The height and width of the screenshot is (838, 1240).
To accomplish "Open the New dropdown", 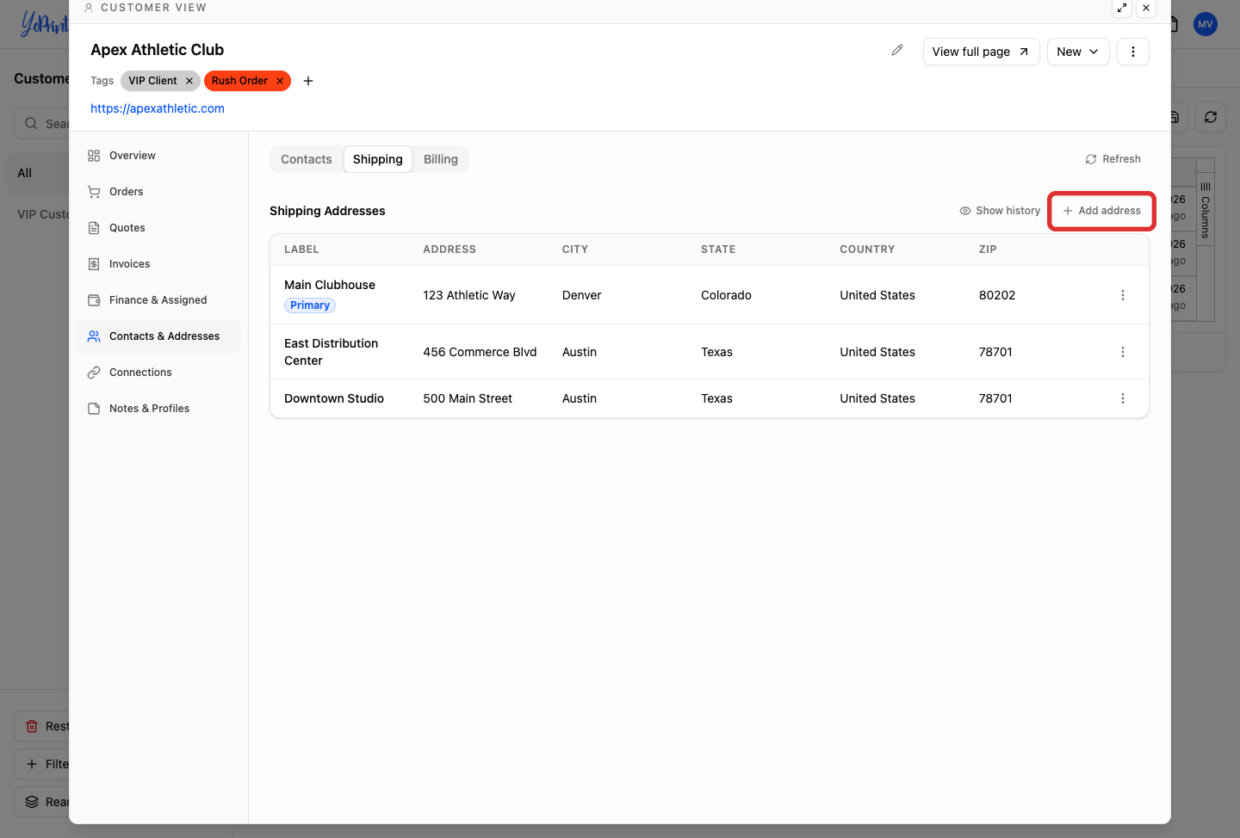I will tap(1078, 52).
